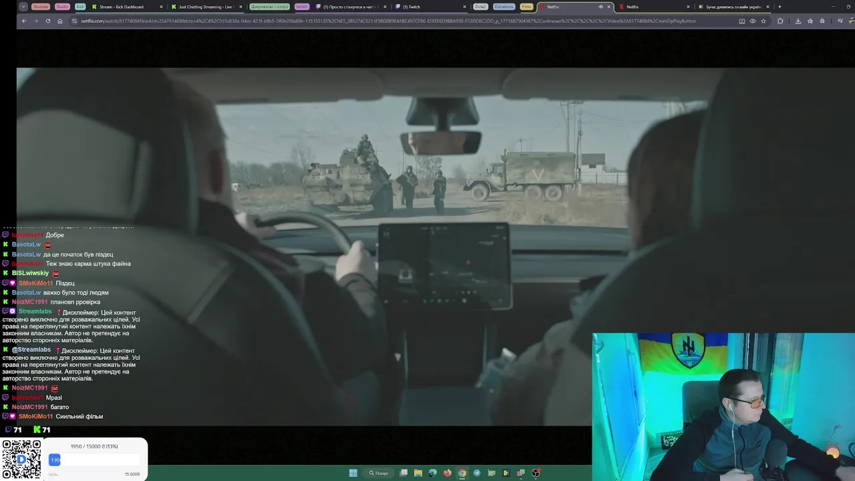855x481 pixels.
Task: Click the eye icon in address bar
Action: pyautogui.click(x=753, y=21)
